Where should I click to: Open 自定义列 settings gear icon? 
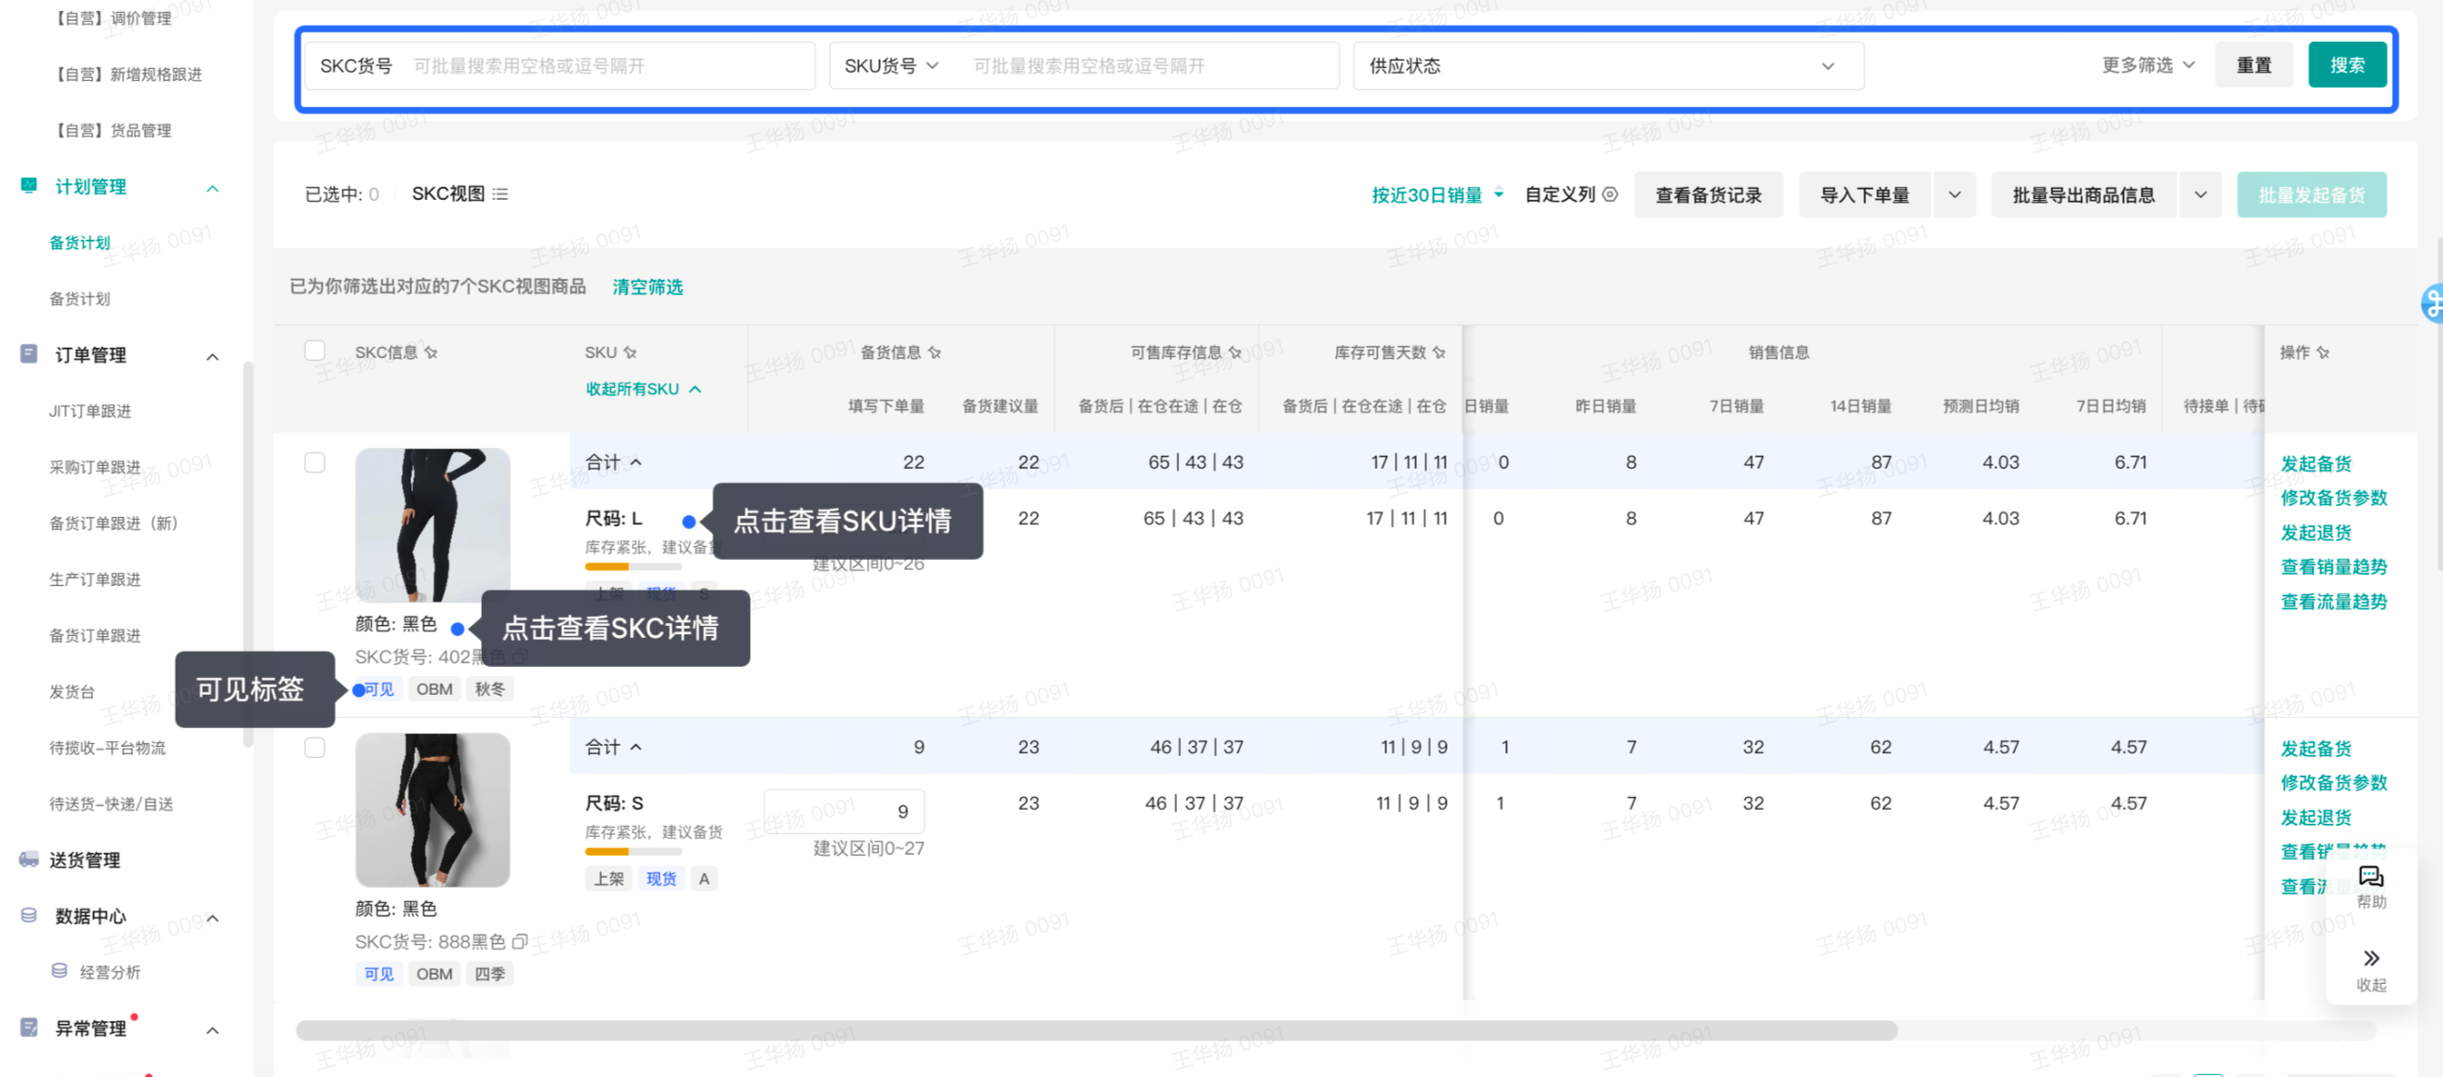coord(1609,194)
